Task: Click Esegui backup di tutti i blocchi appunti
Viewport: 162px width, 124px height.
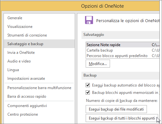Action: [122, 118]
